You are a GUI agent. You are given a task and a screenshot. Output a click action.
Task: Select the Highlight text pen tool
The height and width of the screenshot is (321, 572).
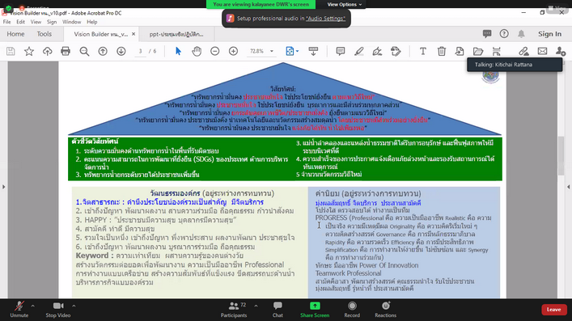click(359, 52)
